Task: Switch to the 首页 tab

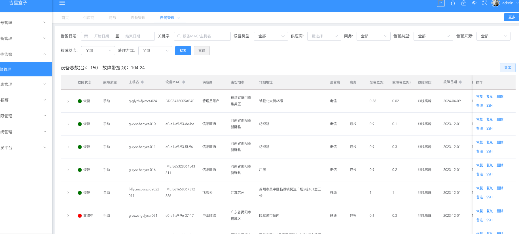Action: [x=65, y=18]
